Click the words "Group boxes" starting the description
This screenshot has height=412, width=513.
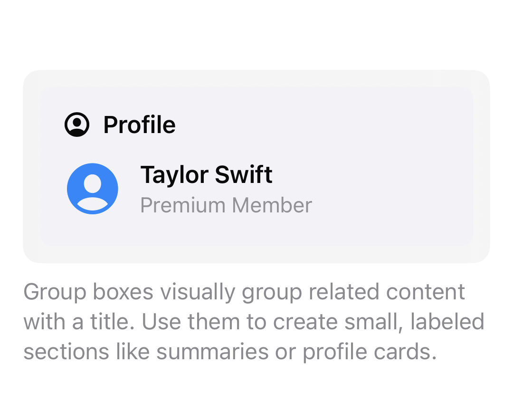[88, 292]
